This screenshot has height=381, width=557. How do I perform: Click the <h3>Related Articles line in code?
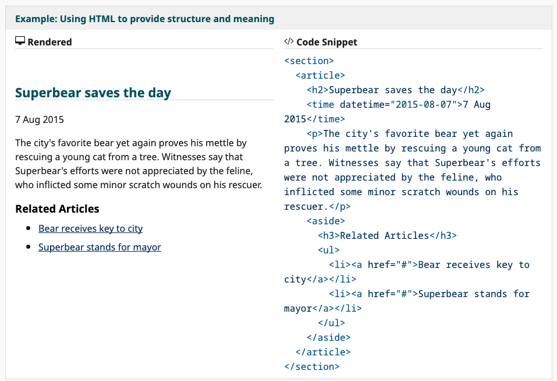point(387,235)
